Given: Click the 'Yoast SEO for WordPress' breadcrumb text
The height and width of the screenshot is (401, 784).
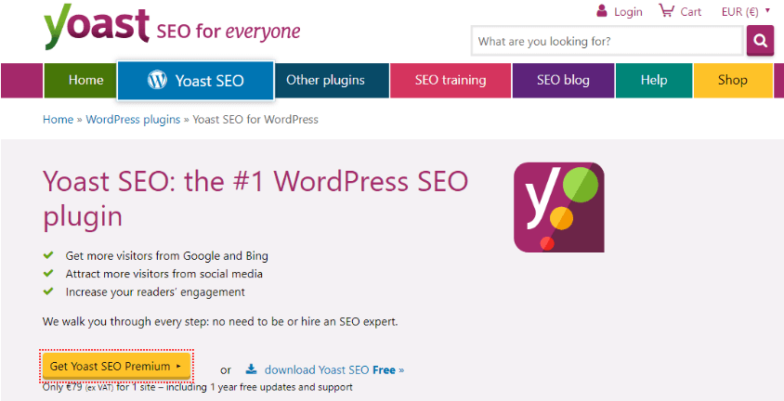Looking at the screenshot, I should coord(255,120).
